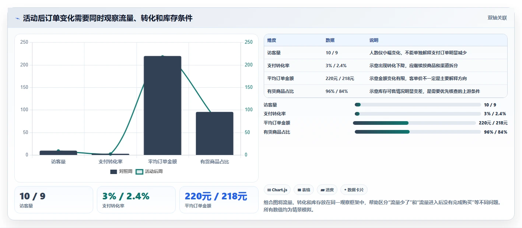Click the 表格 tag chip
Viewport: 522px width, 228px height.
[x=304, y=190]
